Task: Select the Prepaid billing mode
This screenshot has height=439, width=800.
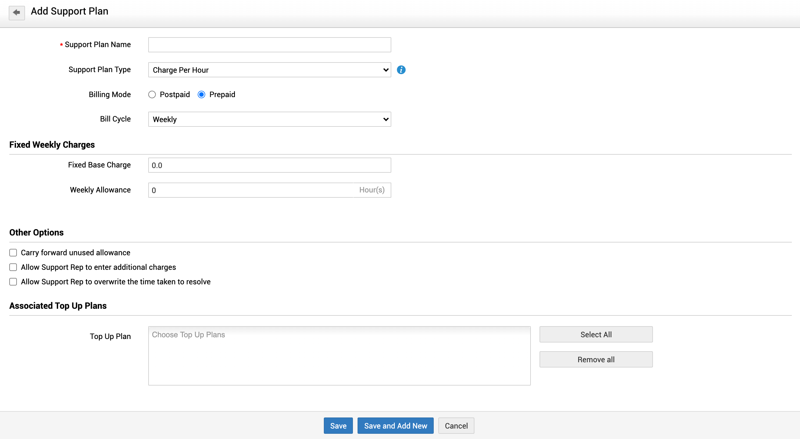Action: (x=201, y=94)
